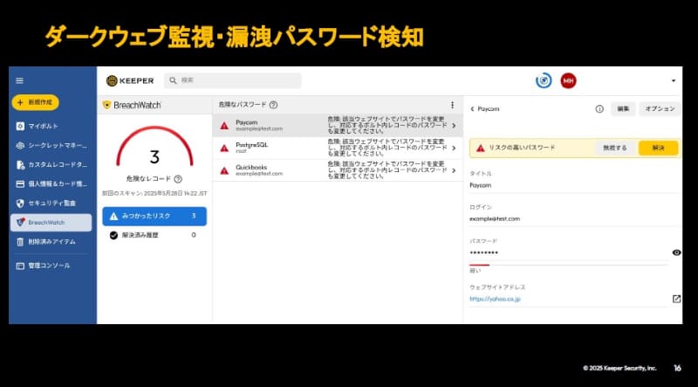
Task: Click the risk gauge showing 3
Action: tap(154, 147)
